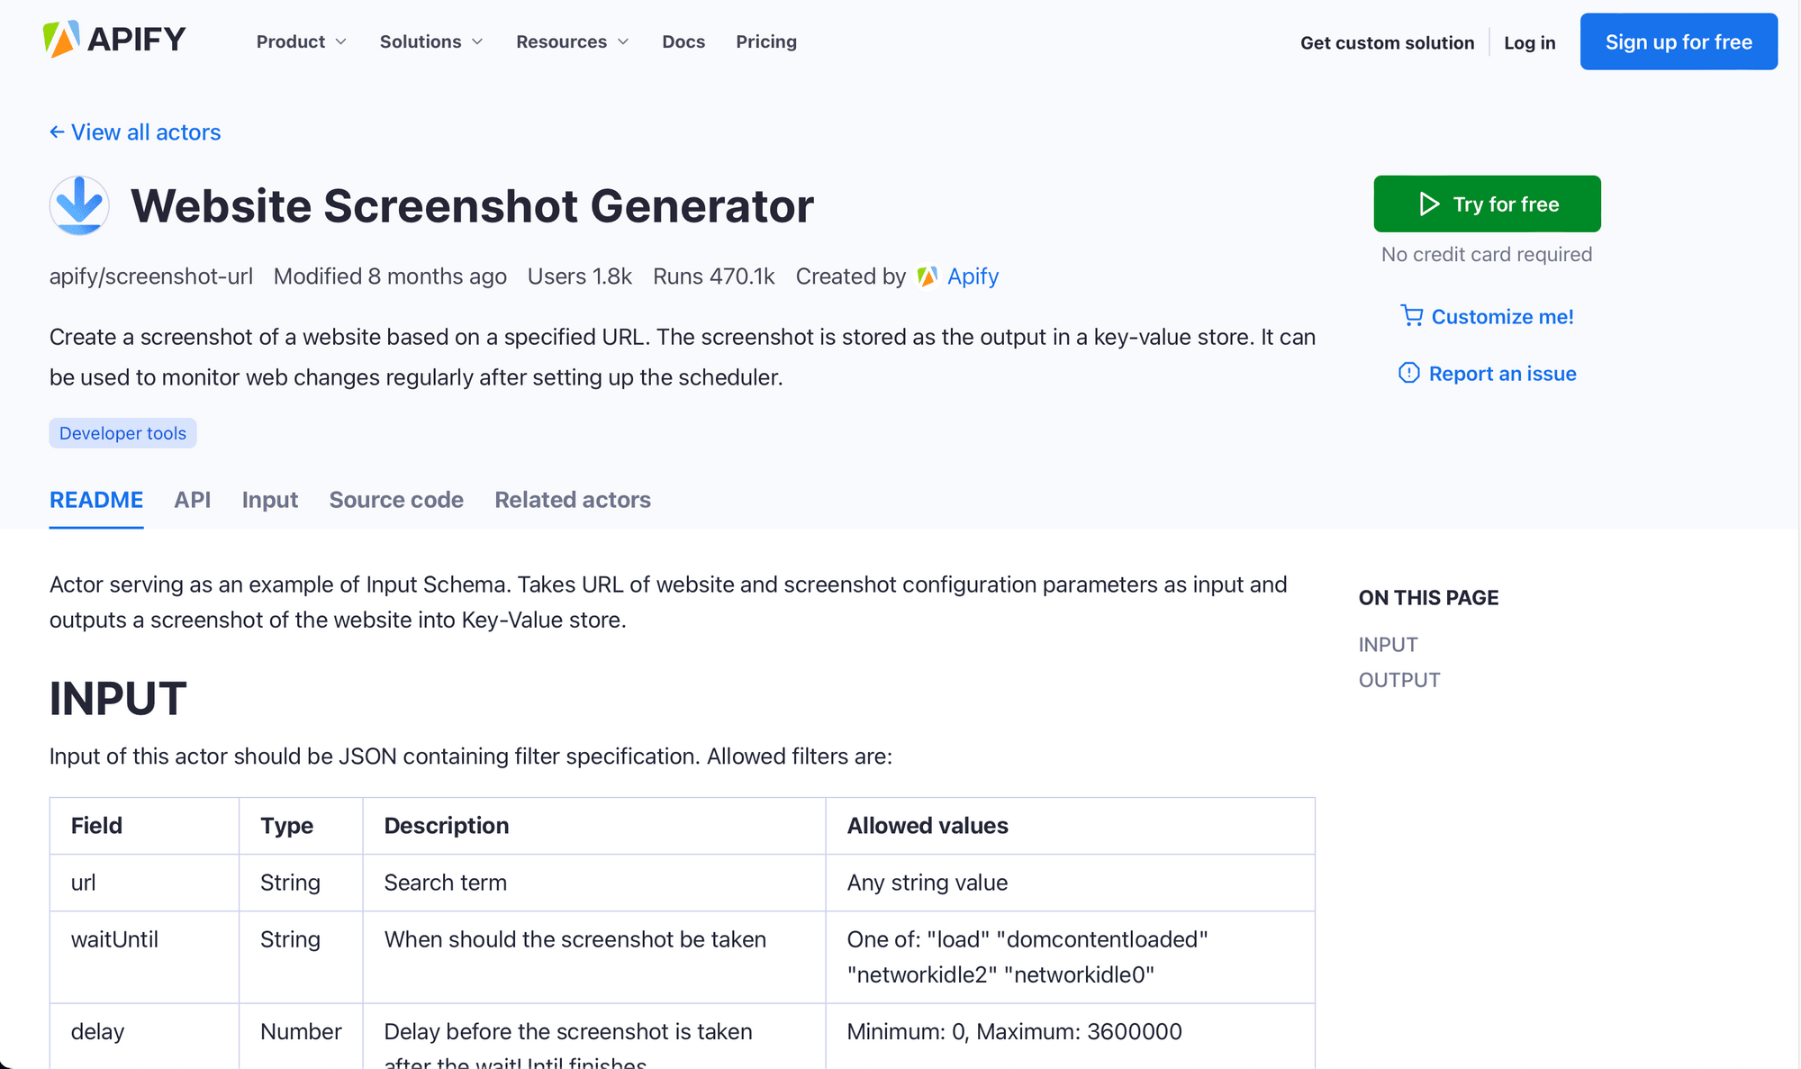Select the Input tab
Screen dimensions: 1801x1069
[x=269, y=499]
